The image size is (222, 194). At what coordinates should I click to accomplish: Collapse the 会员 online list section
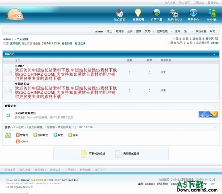coord(215,128)
